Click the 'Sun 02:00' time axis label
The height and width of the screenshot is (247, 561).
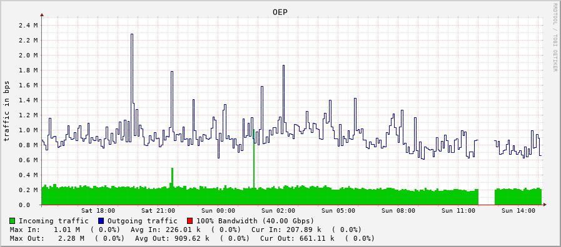(x=278, y=211)
